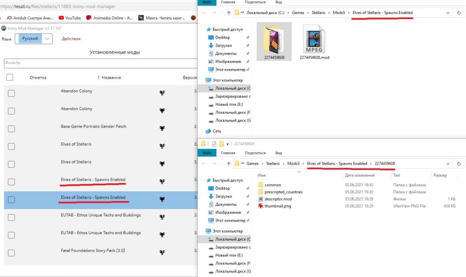
Task: Sort files by the Дата изменения column
Action: [360, 175]
